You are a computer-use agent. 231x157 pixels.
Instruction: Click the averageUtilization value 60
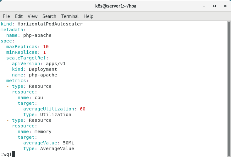(x=83, y=109)
